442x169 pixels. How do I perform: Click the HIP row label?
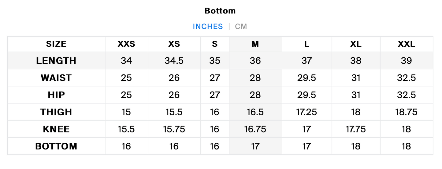point(56,95)
